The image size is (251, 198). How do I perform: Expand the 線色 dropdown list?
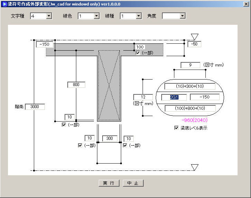pos(96,16)
